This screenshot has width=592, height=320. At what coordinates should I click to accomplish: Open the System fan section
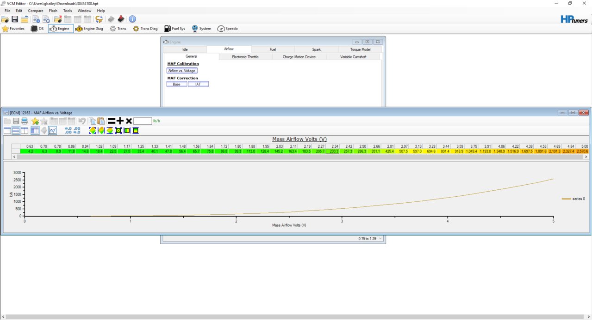[x=201, y=29]
